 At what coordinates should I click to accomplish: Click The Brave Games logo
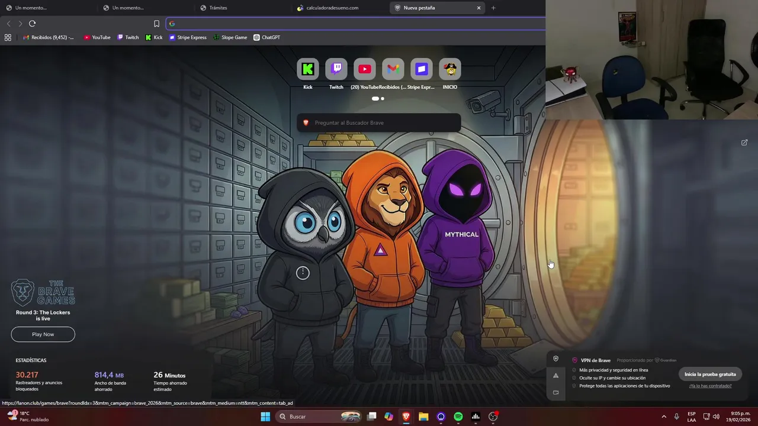click(43, 293)
